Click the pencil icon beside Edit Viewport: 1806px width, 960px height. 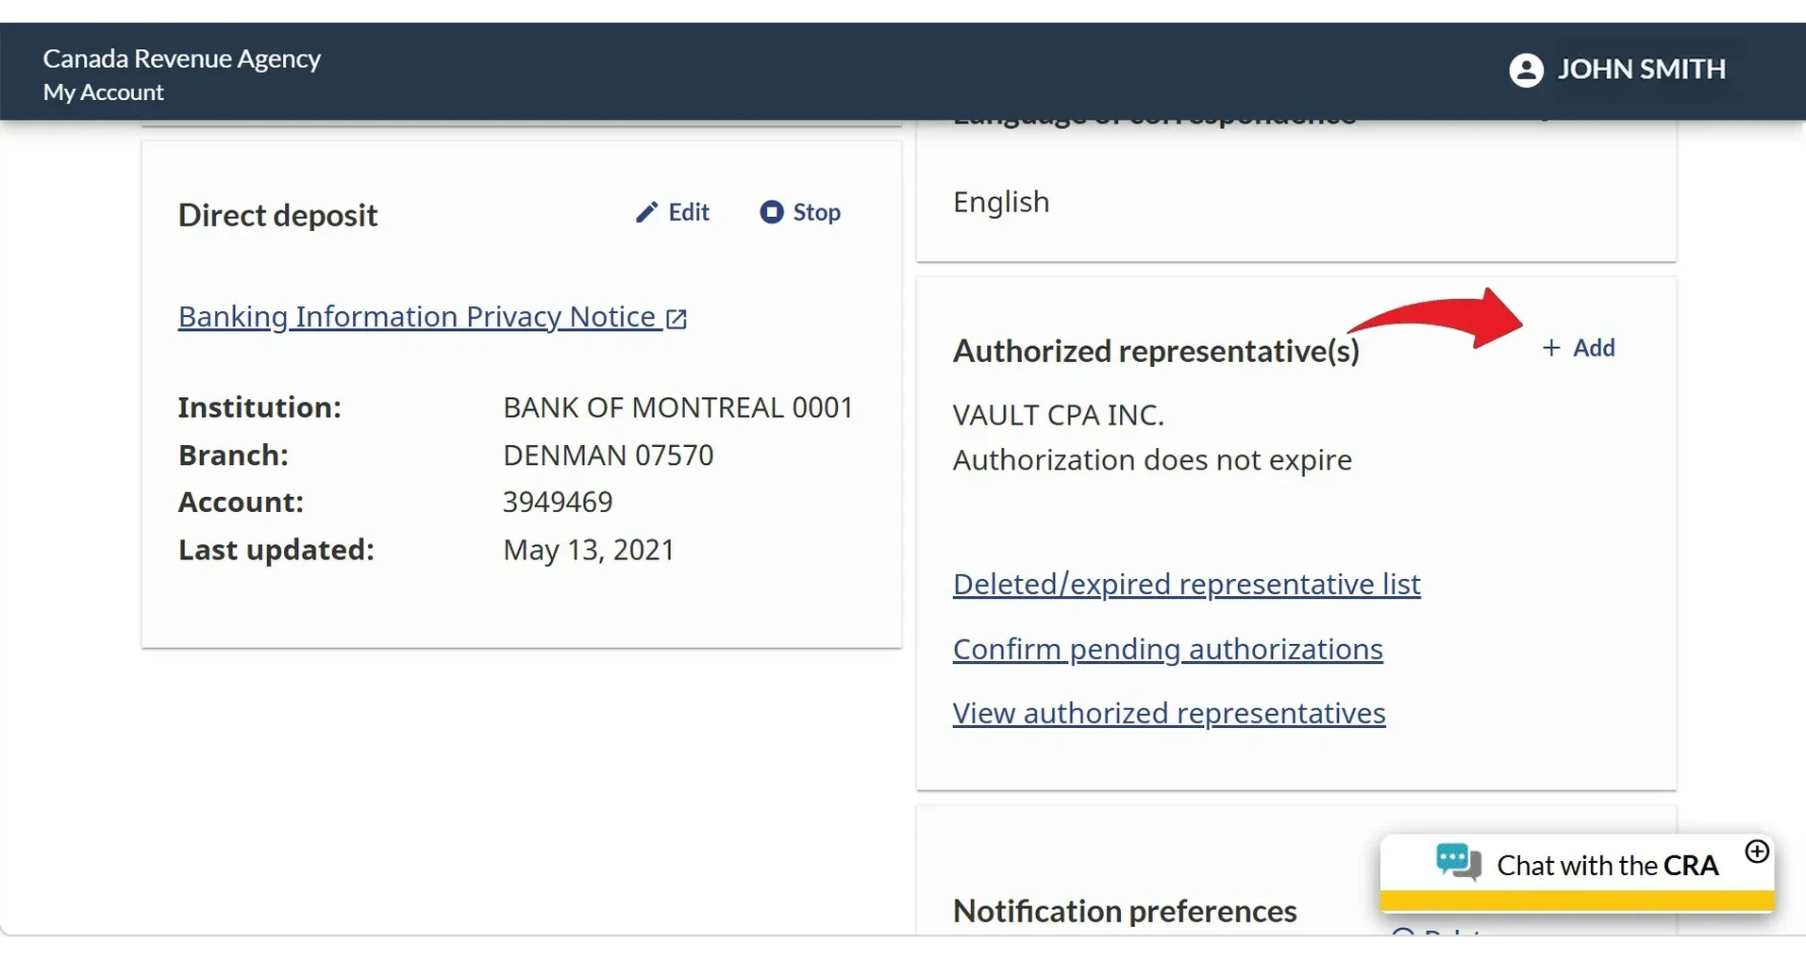click(646, 212)
